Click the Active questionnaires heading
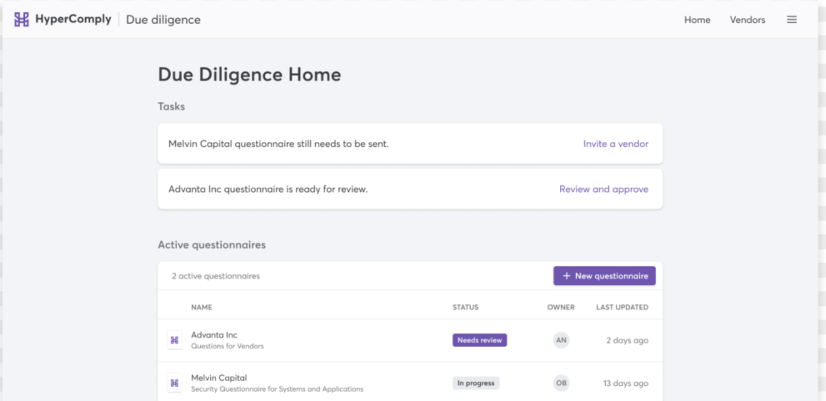Image resolution: width=826 pixels, height=401 pixels. 212,245
